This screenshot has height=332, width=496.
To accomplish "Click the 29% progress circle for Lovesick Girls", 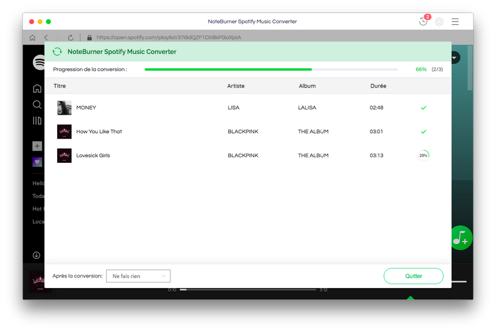I will click(x=423, y=155).
